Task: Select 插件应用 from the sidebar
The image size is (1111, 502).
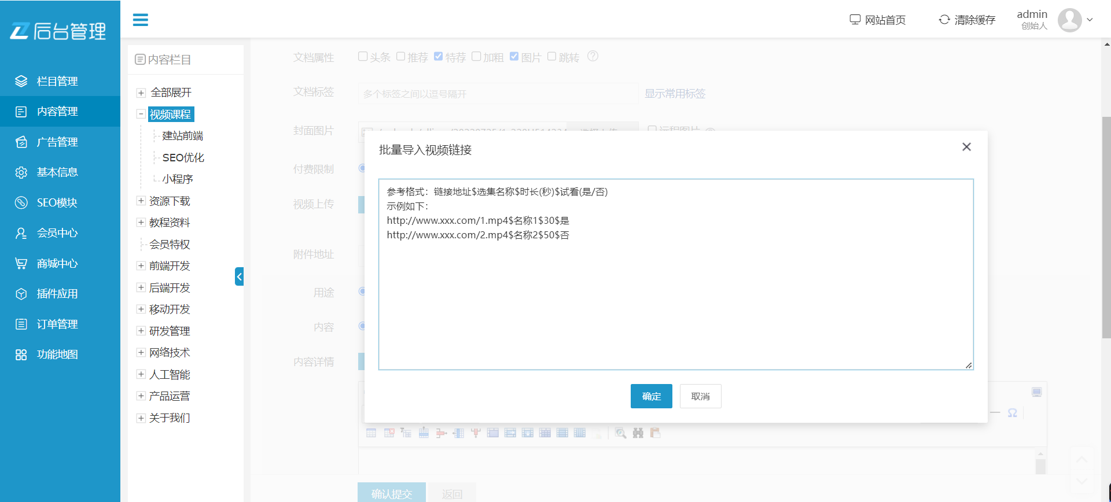Action: [57, 294]
